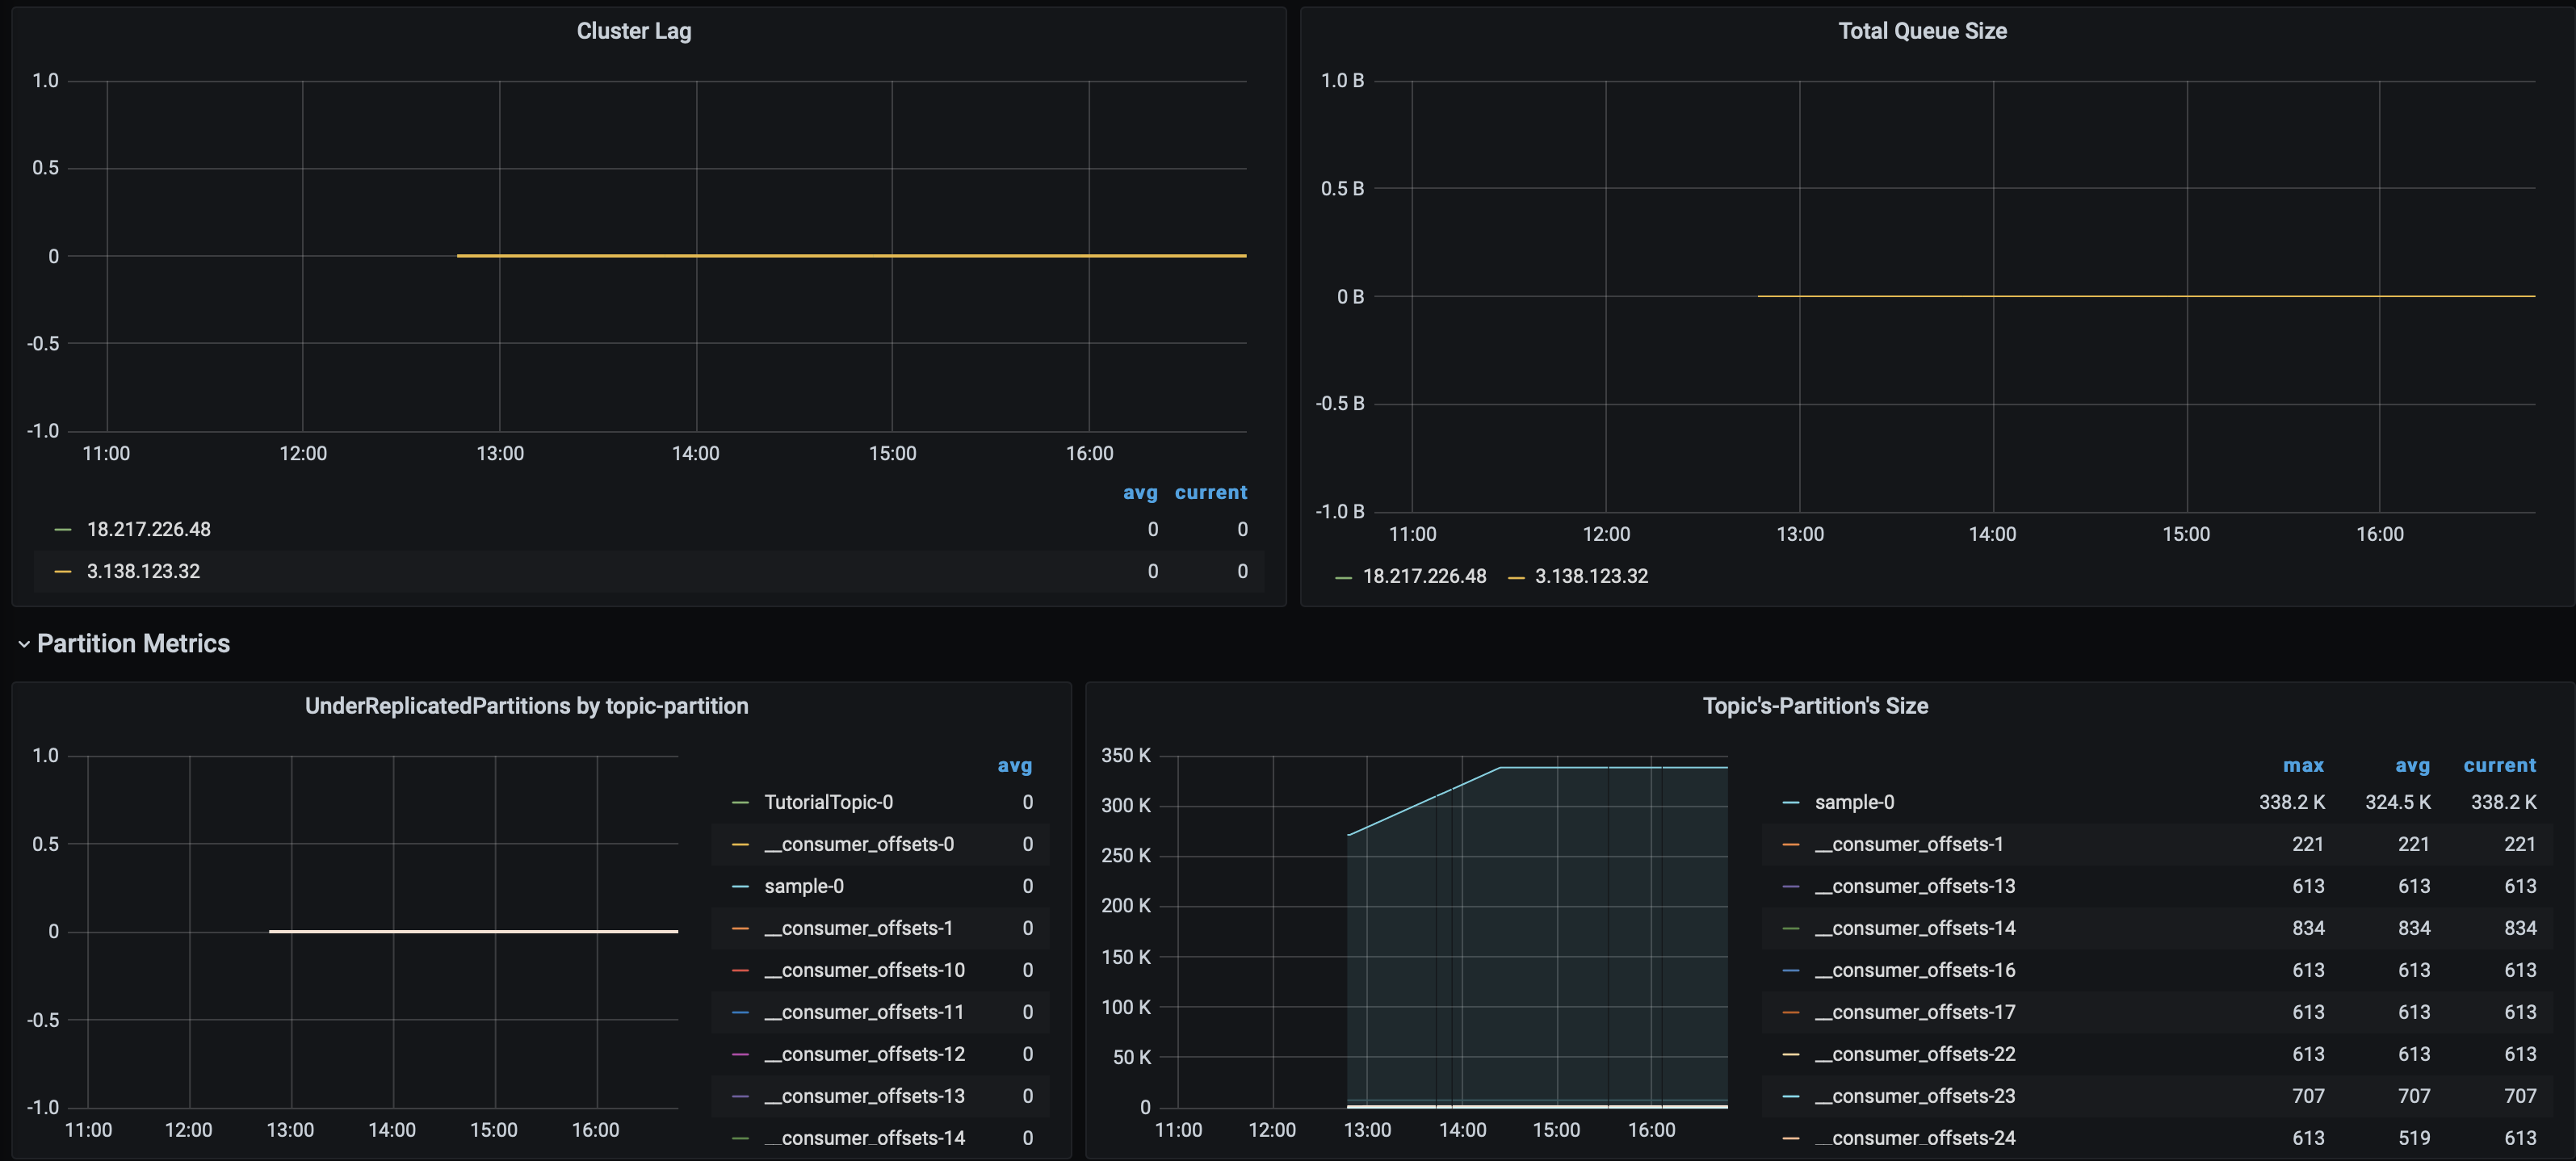
Task: Sort Cluster Lag legend by current column
Action: tap(1210, 492)
